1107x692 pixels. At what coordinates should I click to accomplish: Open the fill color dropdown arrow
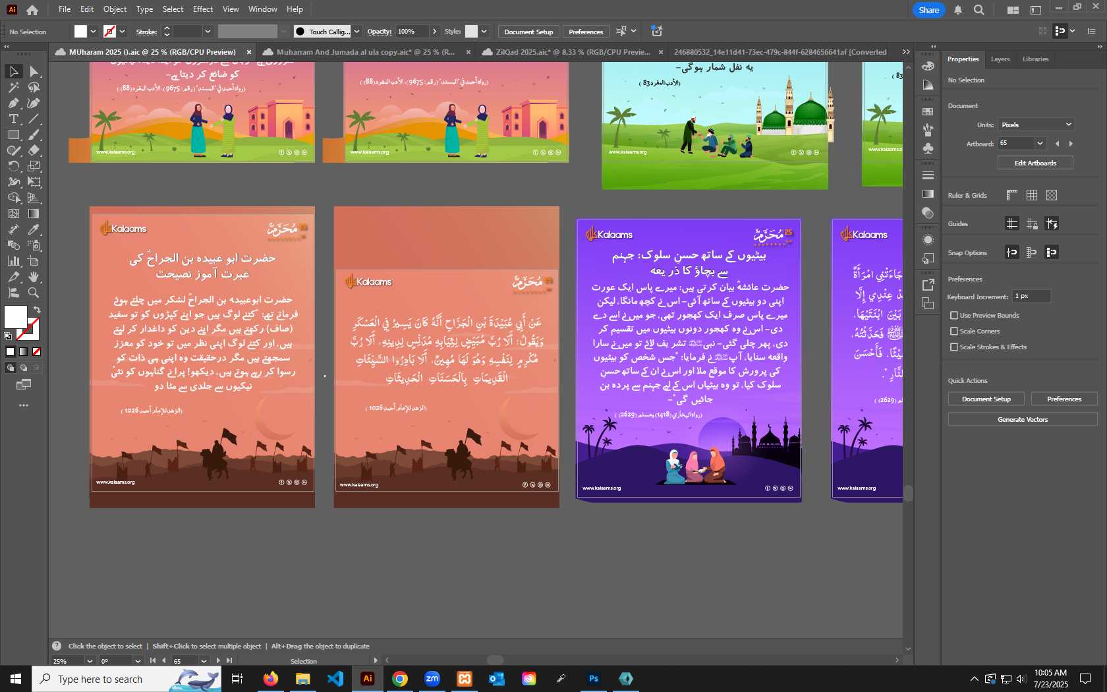[93, 32]
